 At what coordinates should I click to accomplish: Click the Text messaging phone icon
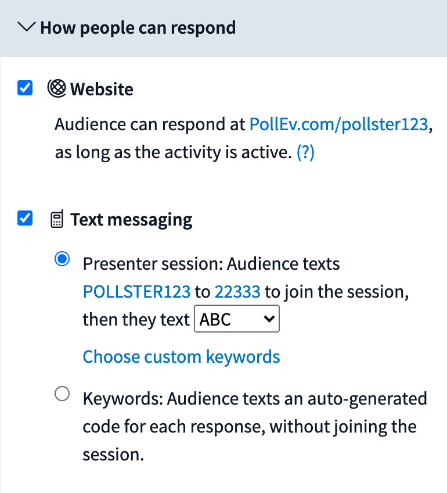pos(57,219)
